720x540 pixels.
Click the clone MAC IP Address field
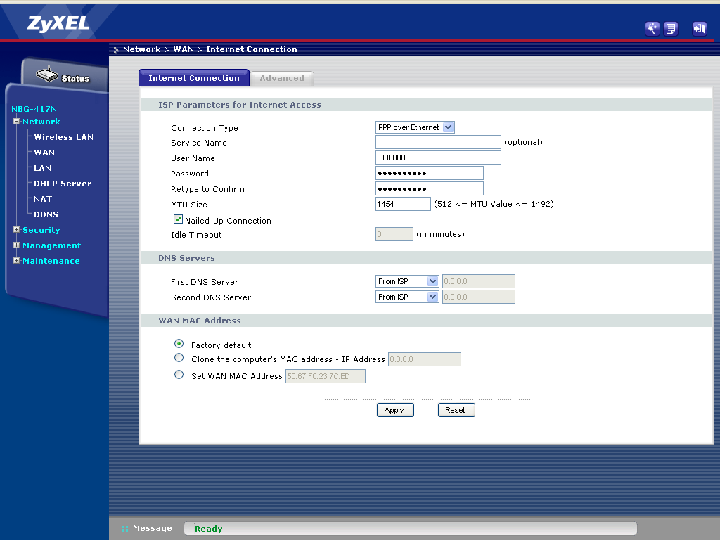click(x=424, y=359)
